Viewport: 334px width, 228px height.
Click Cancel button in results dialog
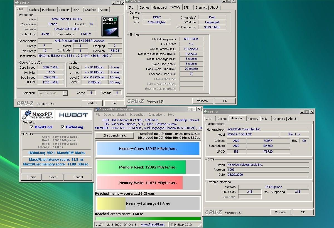(x=78, y=177)
